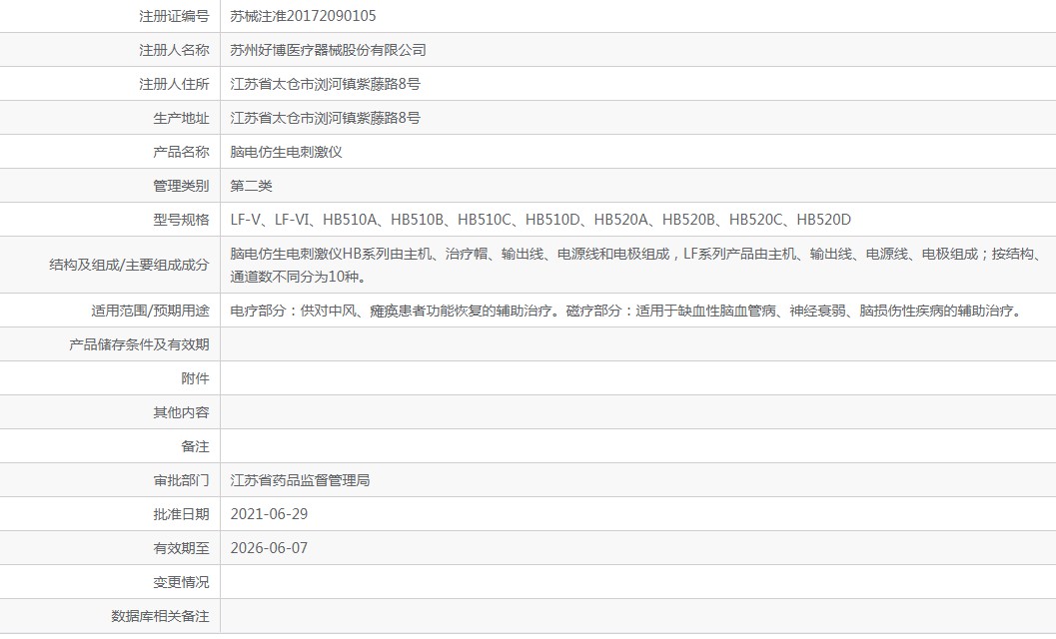
Task: Click the 产品名称 label
Action: 181,152
